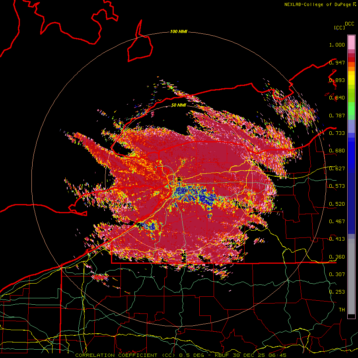Viewport: 358px width, 358px height.
Task: Click the NEXLAB-College of DuPage header text
Action: coord(320,4)
